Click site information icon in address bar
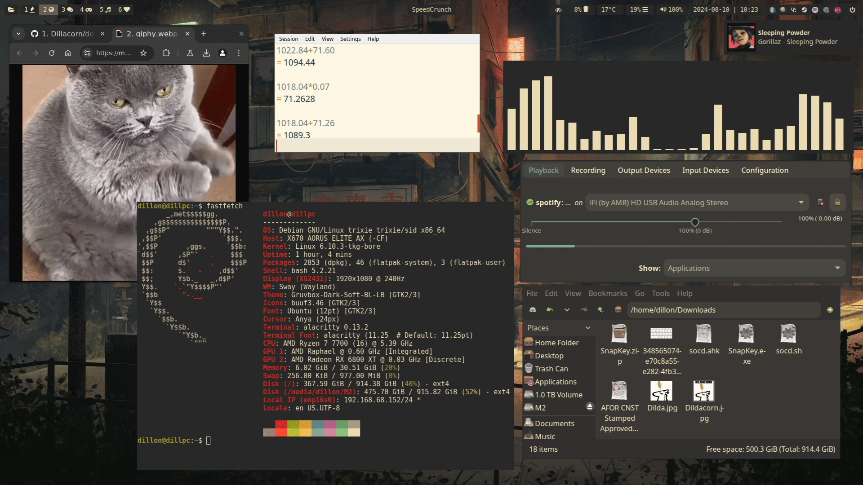 click(87, 53)
